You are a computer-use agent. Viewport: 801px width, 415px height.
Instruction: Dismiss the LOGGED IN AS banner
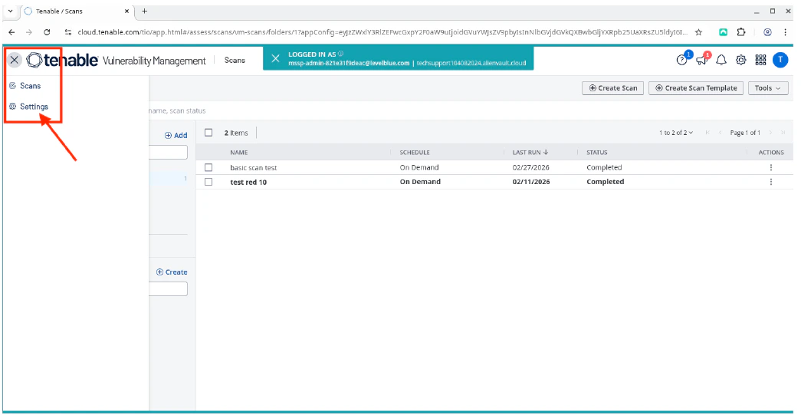tap(275, 59)
